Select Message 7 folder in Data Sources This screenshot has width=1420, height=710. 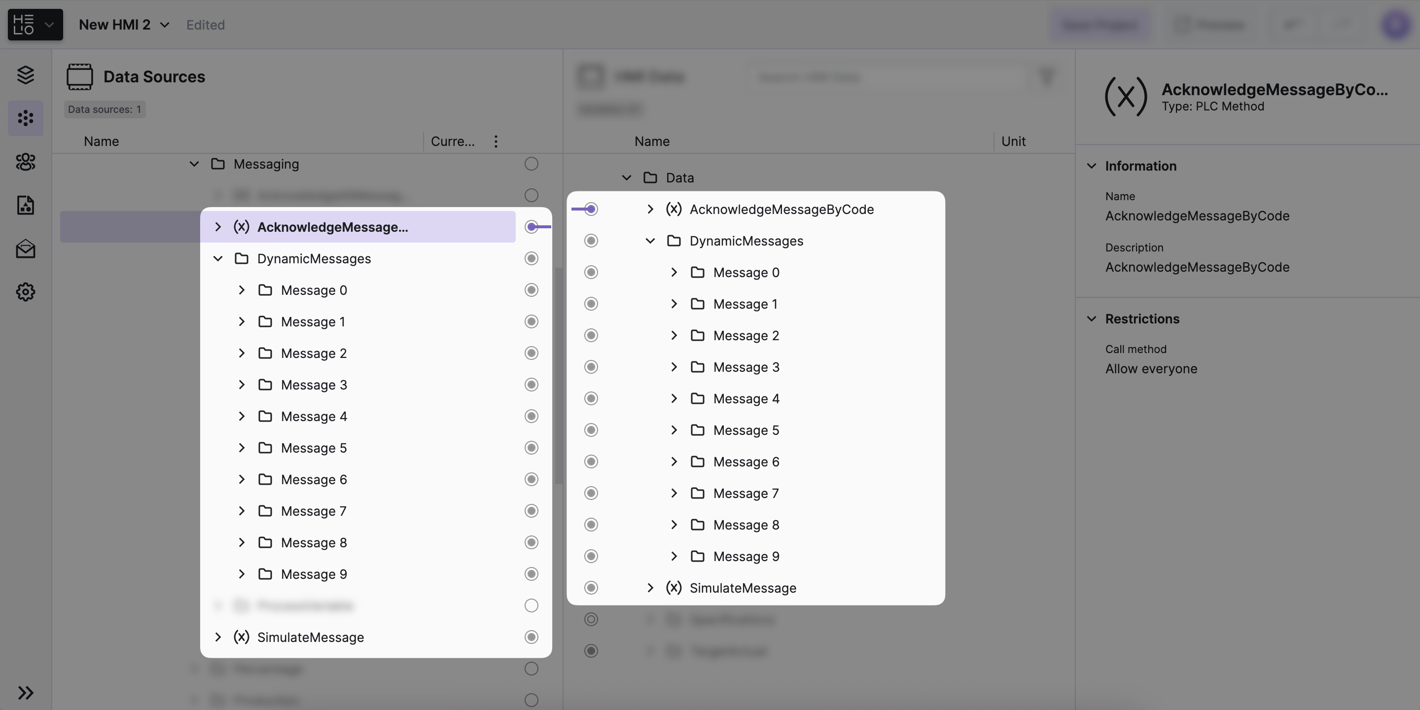click(313, 511)
